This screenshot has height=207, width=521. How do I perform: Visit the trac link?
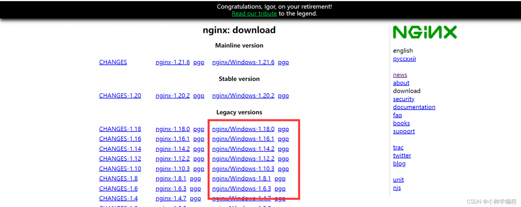click(x=398, y=147)
